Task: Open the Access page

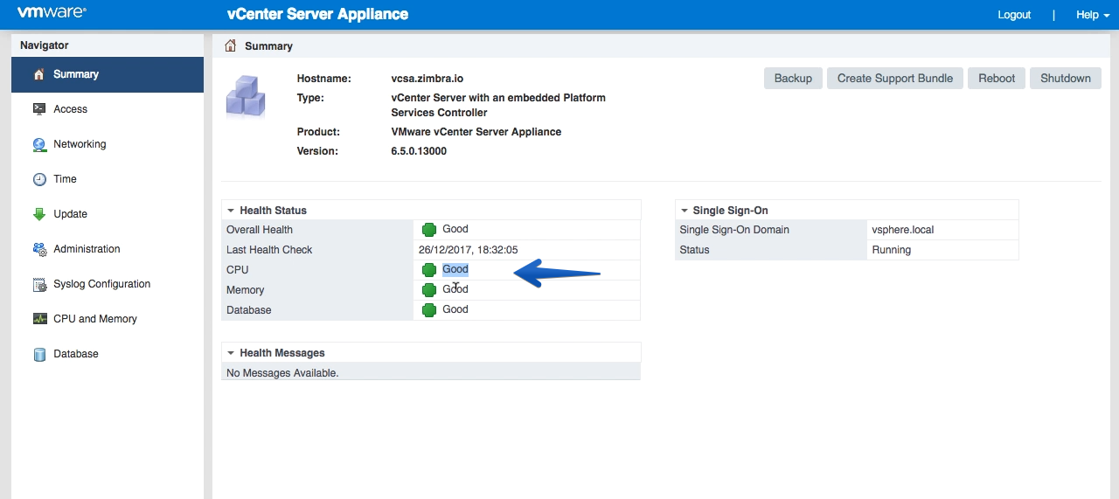Action: pyautogui.click(x=108, y=109)
